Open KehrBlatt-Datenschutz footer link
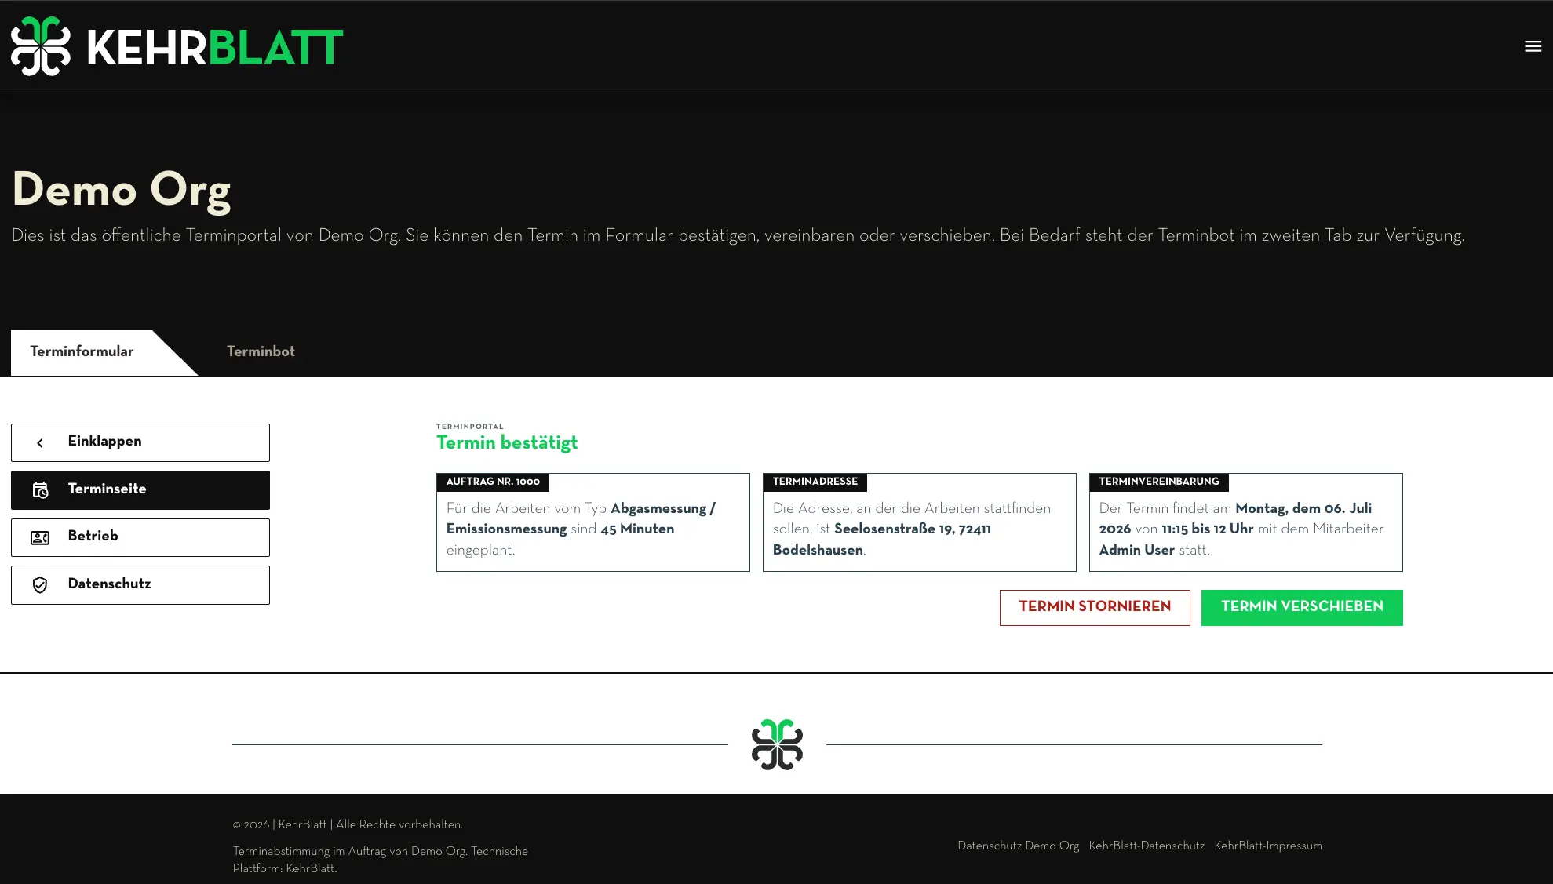Screen dimensions: 1553x884 (x=1147, y=846)
